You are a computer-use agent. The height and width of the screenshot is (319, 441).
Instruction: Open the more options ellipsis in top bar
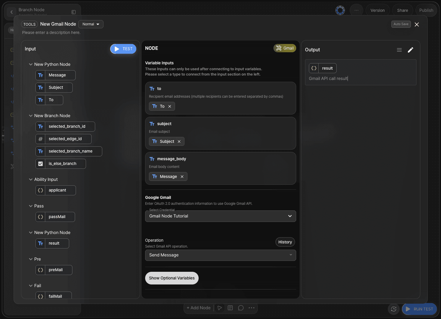point(356,10)
